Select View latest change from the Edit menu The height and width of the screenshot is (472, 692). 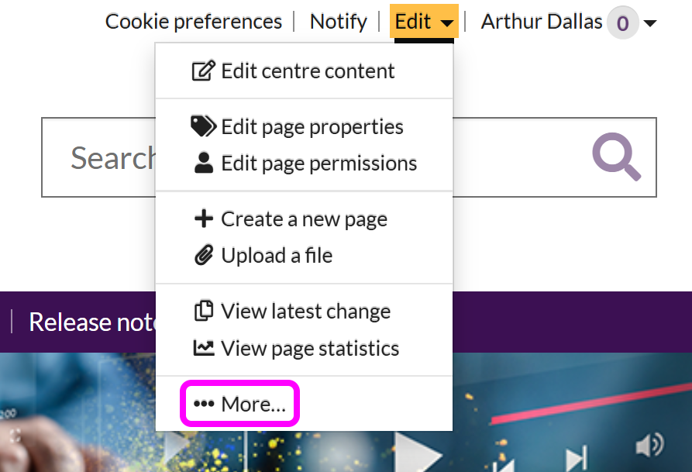305,312
